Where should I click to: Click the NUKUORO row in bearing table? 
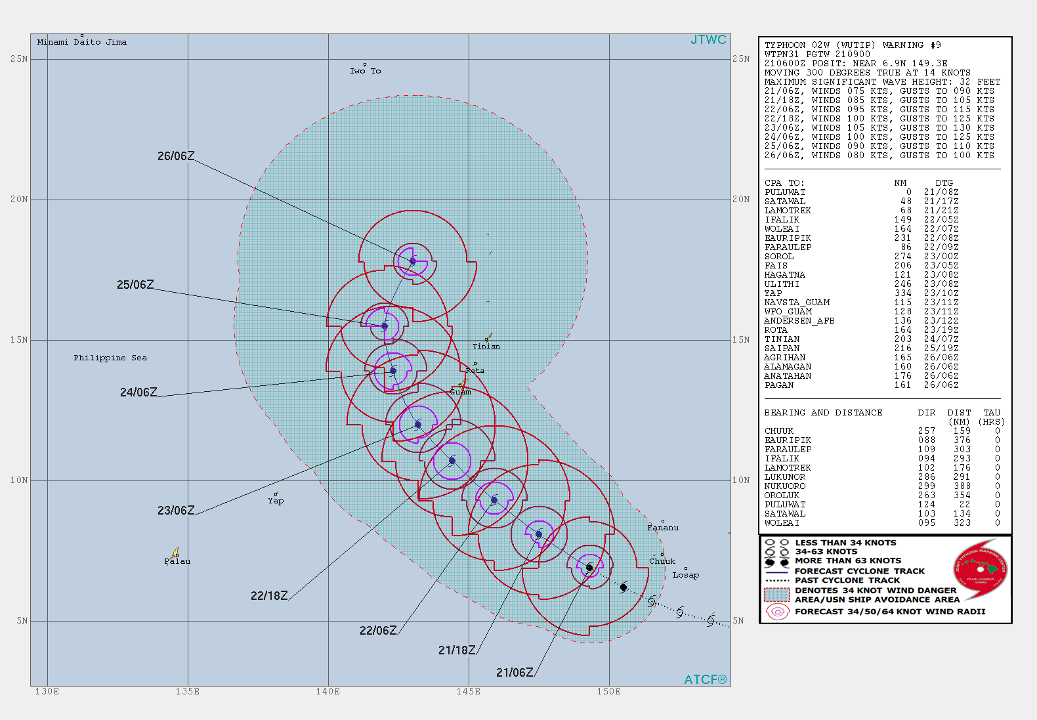coord(883,486)
